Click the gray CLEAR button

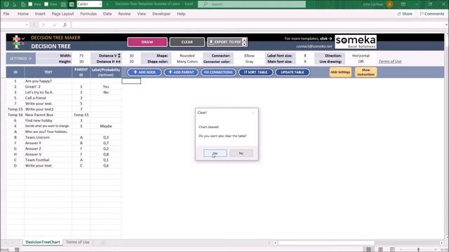coord(187,42)
